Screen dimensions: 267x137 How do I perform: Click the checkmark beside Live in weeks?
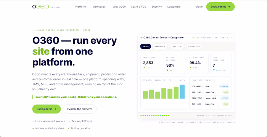33,121
